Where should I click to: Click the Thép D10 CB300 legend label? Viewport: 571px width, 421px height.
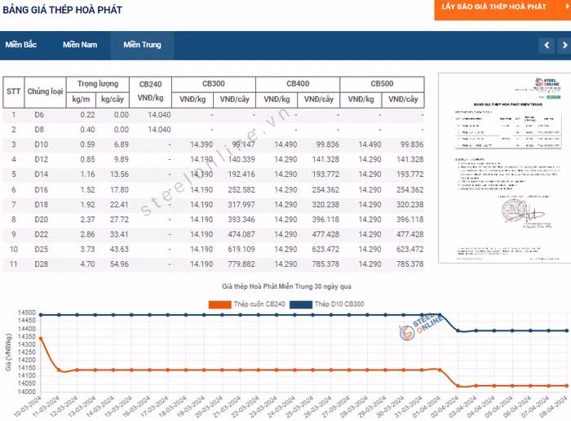pos(339,304)
